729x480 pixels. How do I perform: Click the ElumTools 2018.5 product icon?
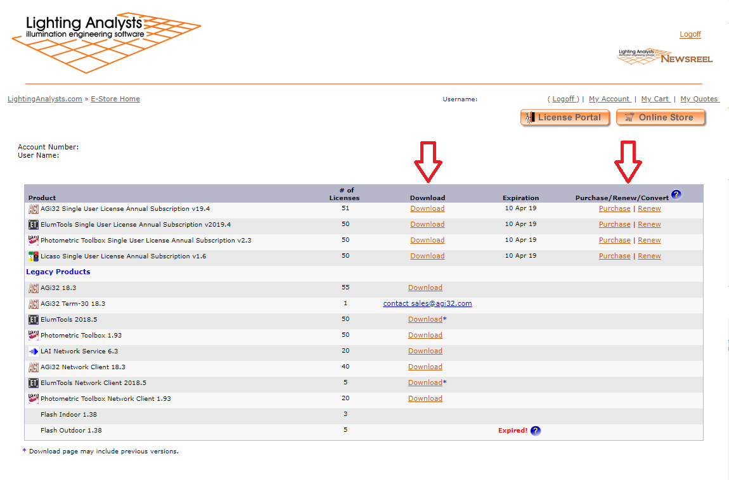34,320
